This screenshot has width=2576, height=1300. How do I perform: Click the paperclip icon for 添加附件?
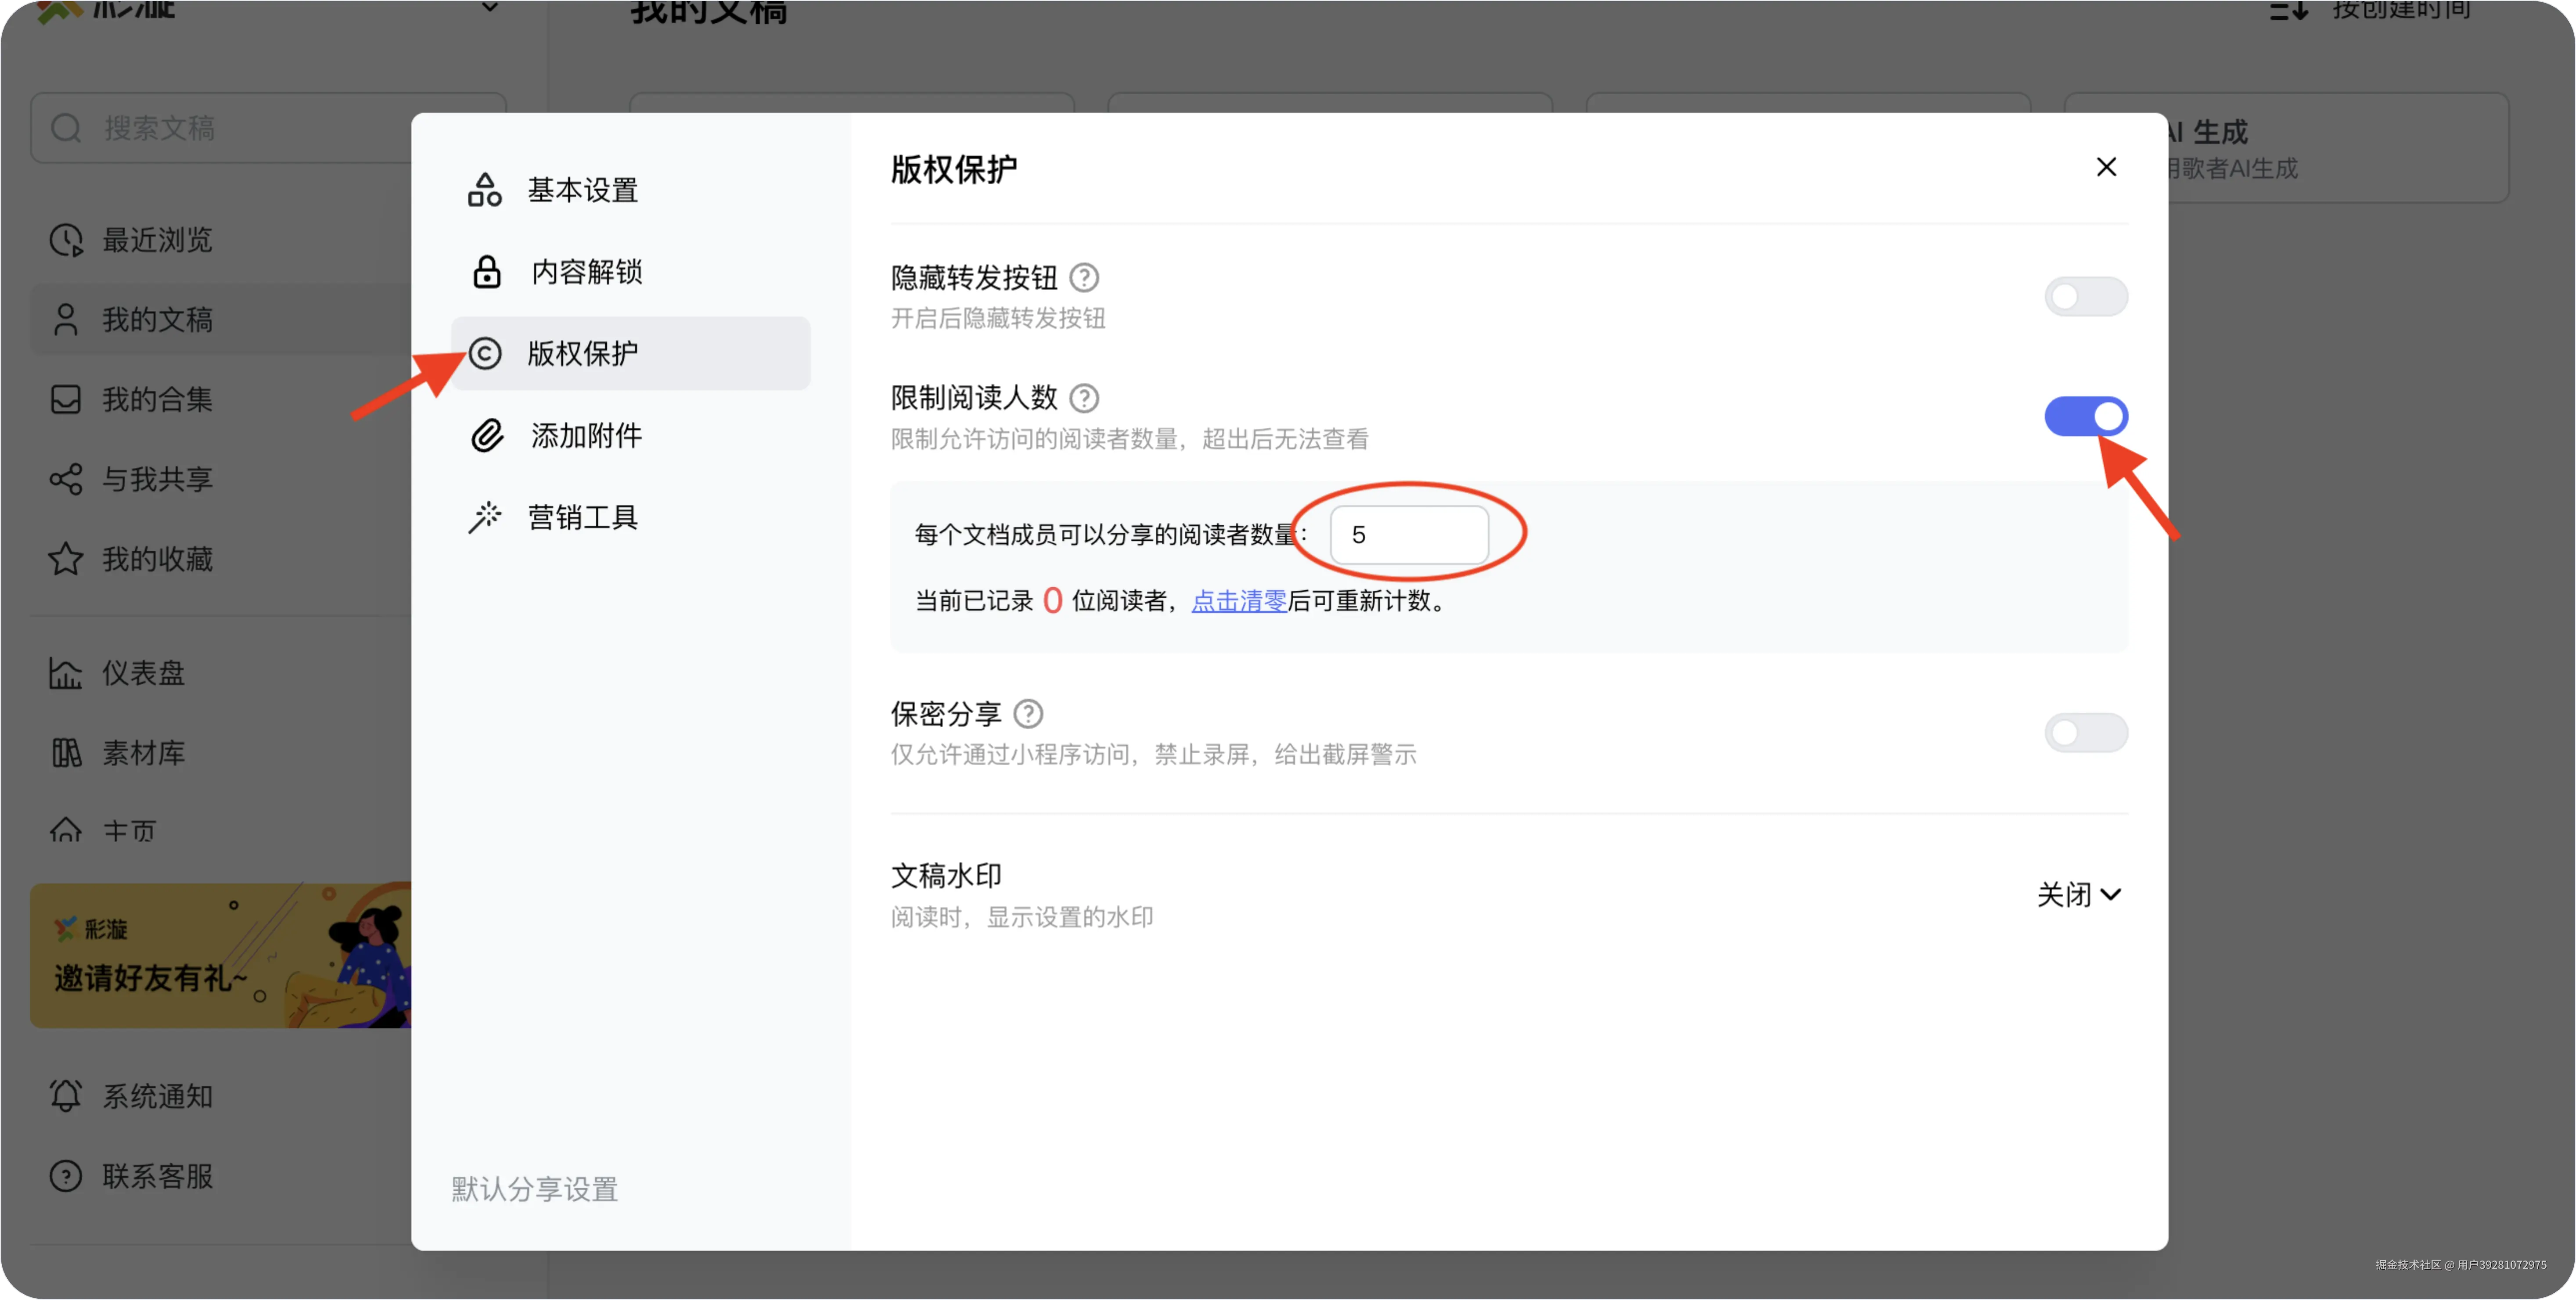tap(487, 436)
